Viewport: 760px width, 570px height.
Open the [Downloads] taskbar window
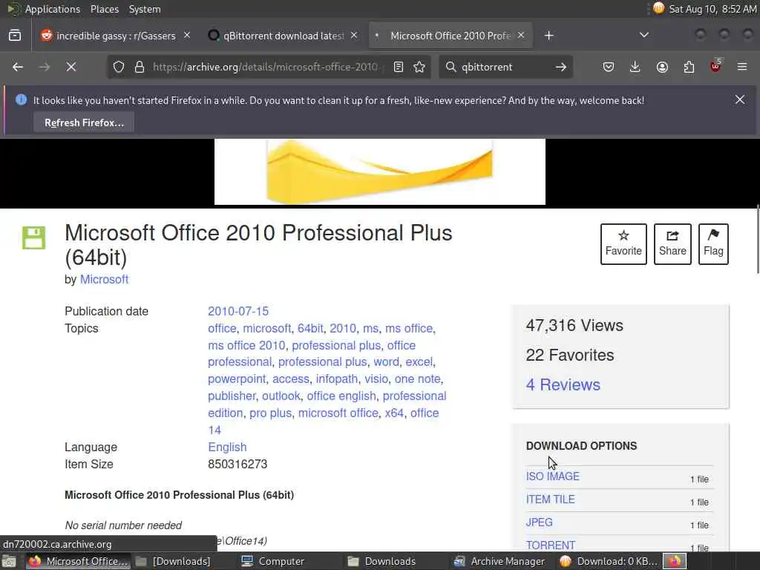pyautogui.click(x=174, y=561)
